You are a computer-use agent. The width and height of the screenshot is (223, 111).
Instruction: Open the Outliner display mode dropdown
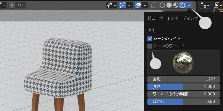click(218, 5)
